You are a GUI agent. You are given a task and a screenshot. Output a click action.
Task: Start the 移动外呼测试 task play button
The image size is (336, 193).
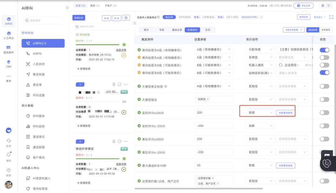[124, 169]
